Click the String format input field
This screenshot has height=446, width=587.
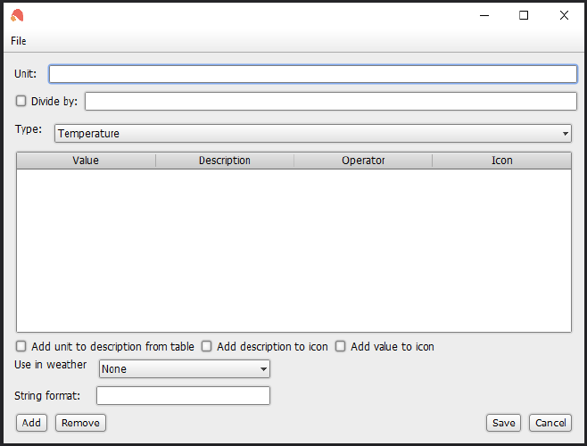(183, 396)
